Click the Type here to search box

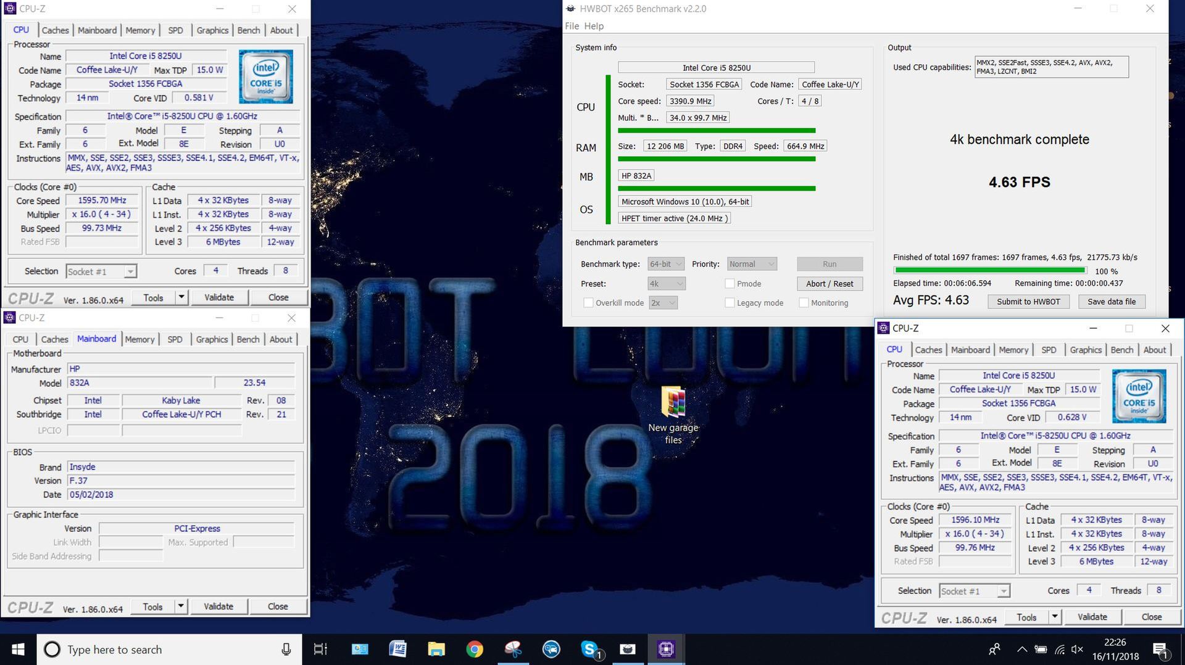(x=169, y=650)
